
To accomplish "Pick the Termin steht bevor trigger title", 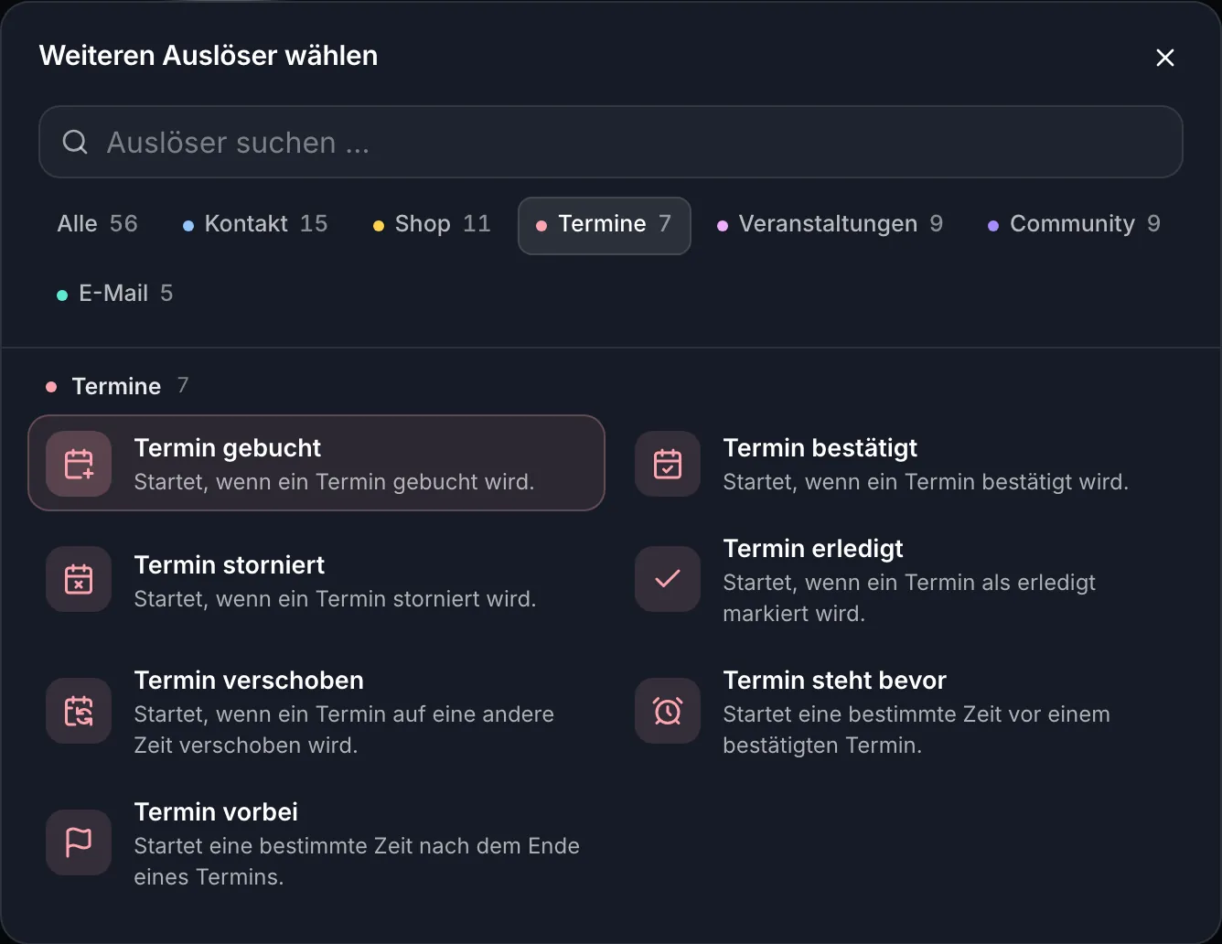I will click(834, 681).
